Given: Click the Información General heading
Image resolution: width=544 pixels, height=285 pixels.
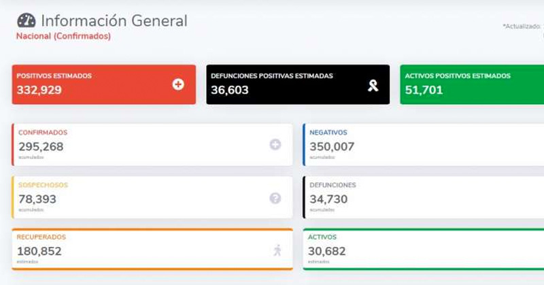Looking at the screenshot, I should (114, 20).
